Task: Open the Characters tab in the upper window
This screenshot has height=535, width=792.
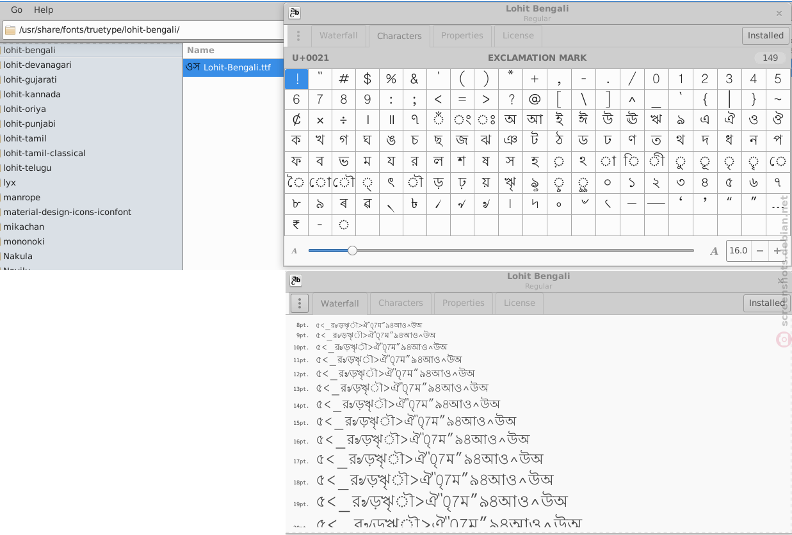Action: [399, 36]
